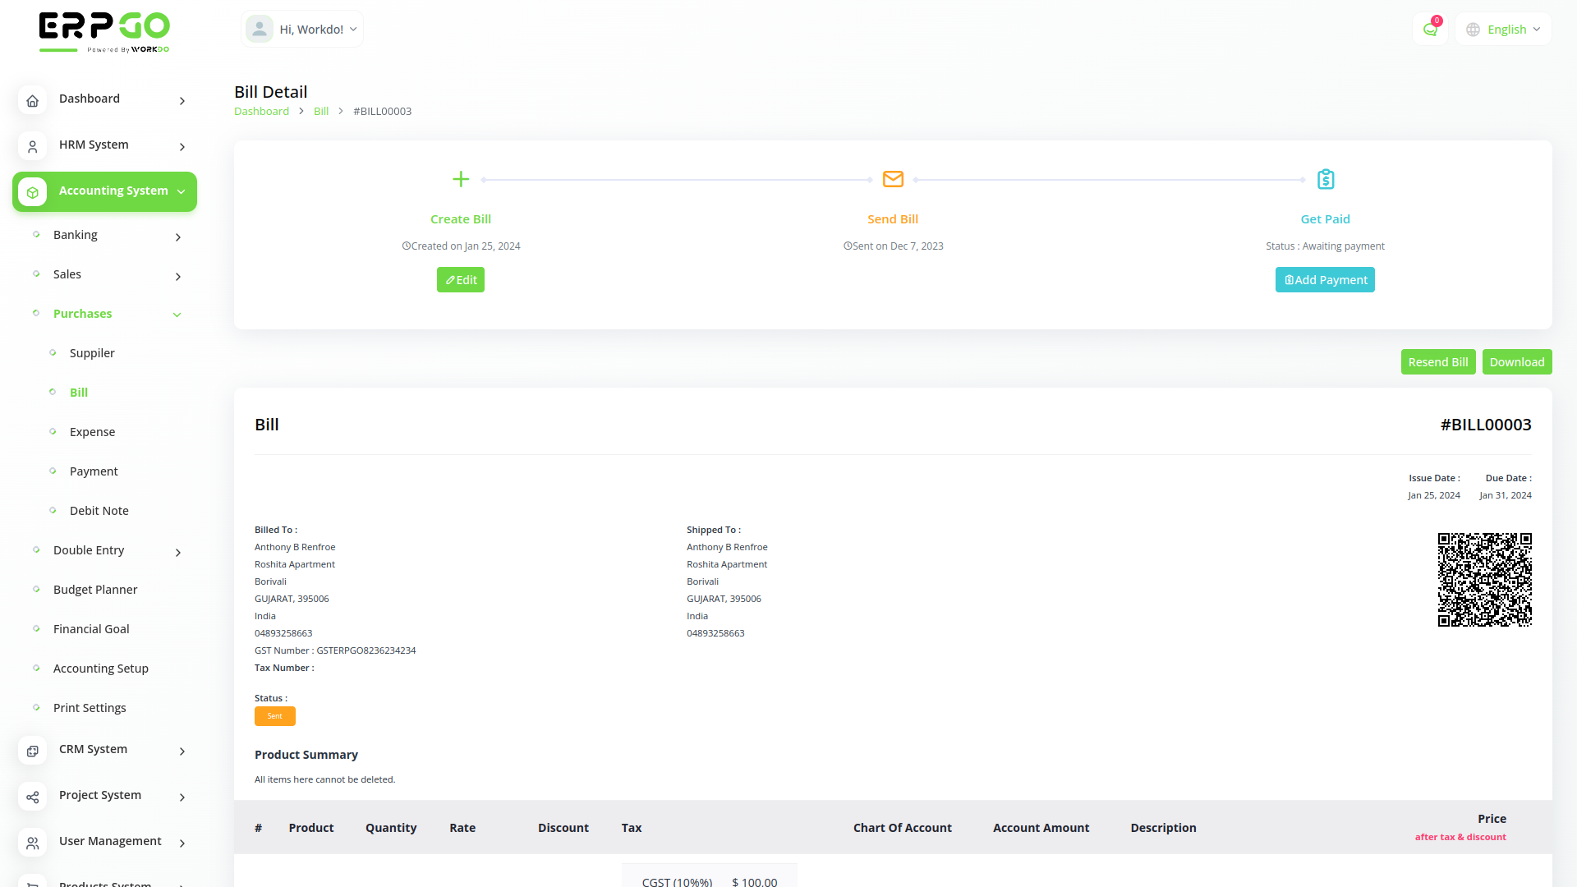Viewport: 1577px width, 887px height.
Task: Click the CRM System icon in sidebar
Action: pos(32,751)
